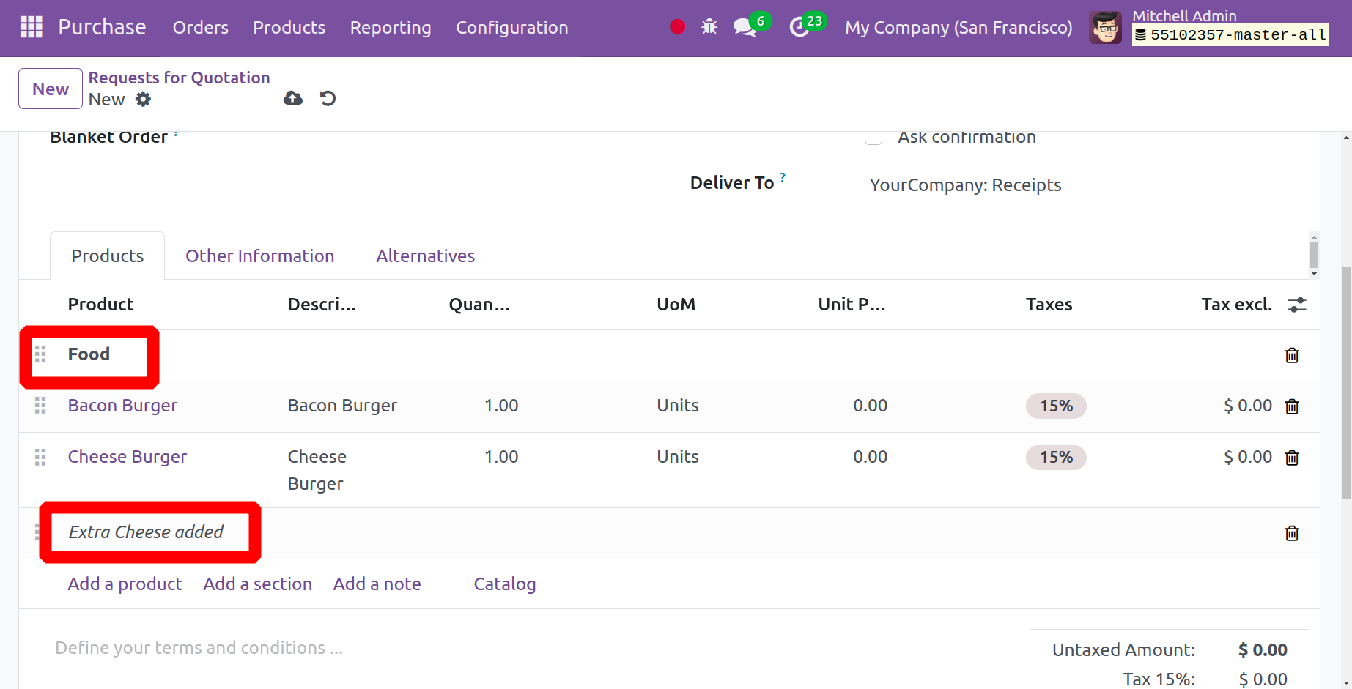
Task: Click Cheese Burger Units cell
Action: click(678, 457)
